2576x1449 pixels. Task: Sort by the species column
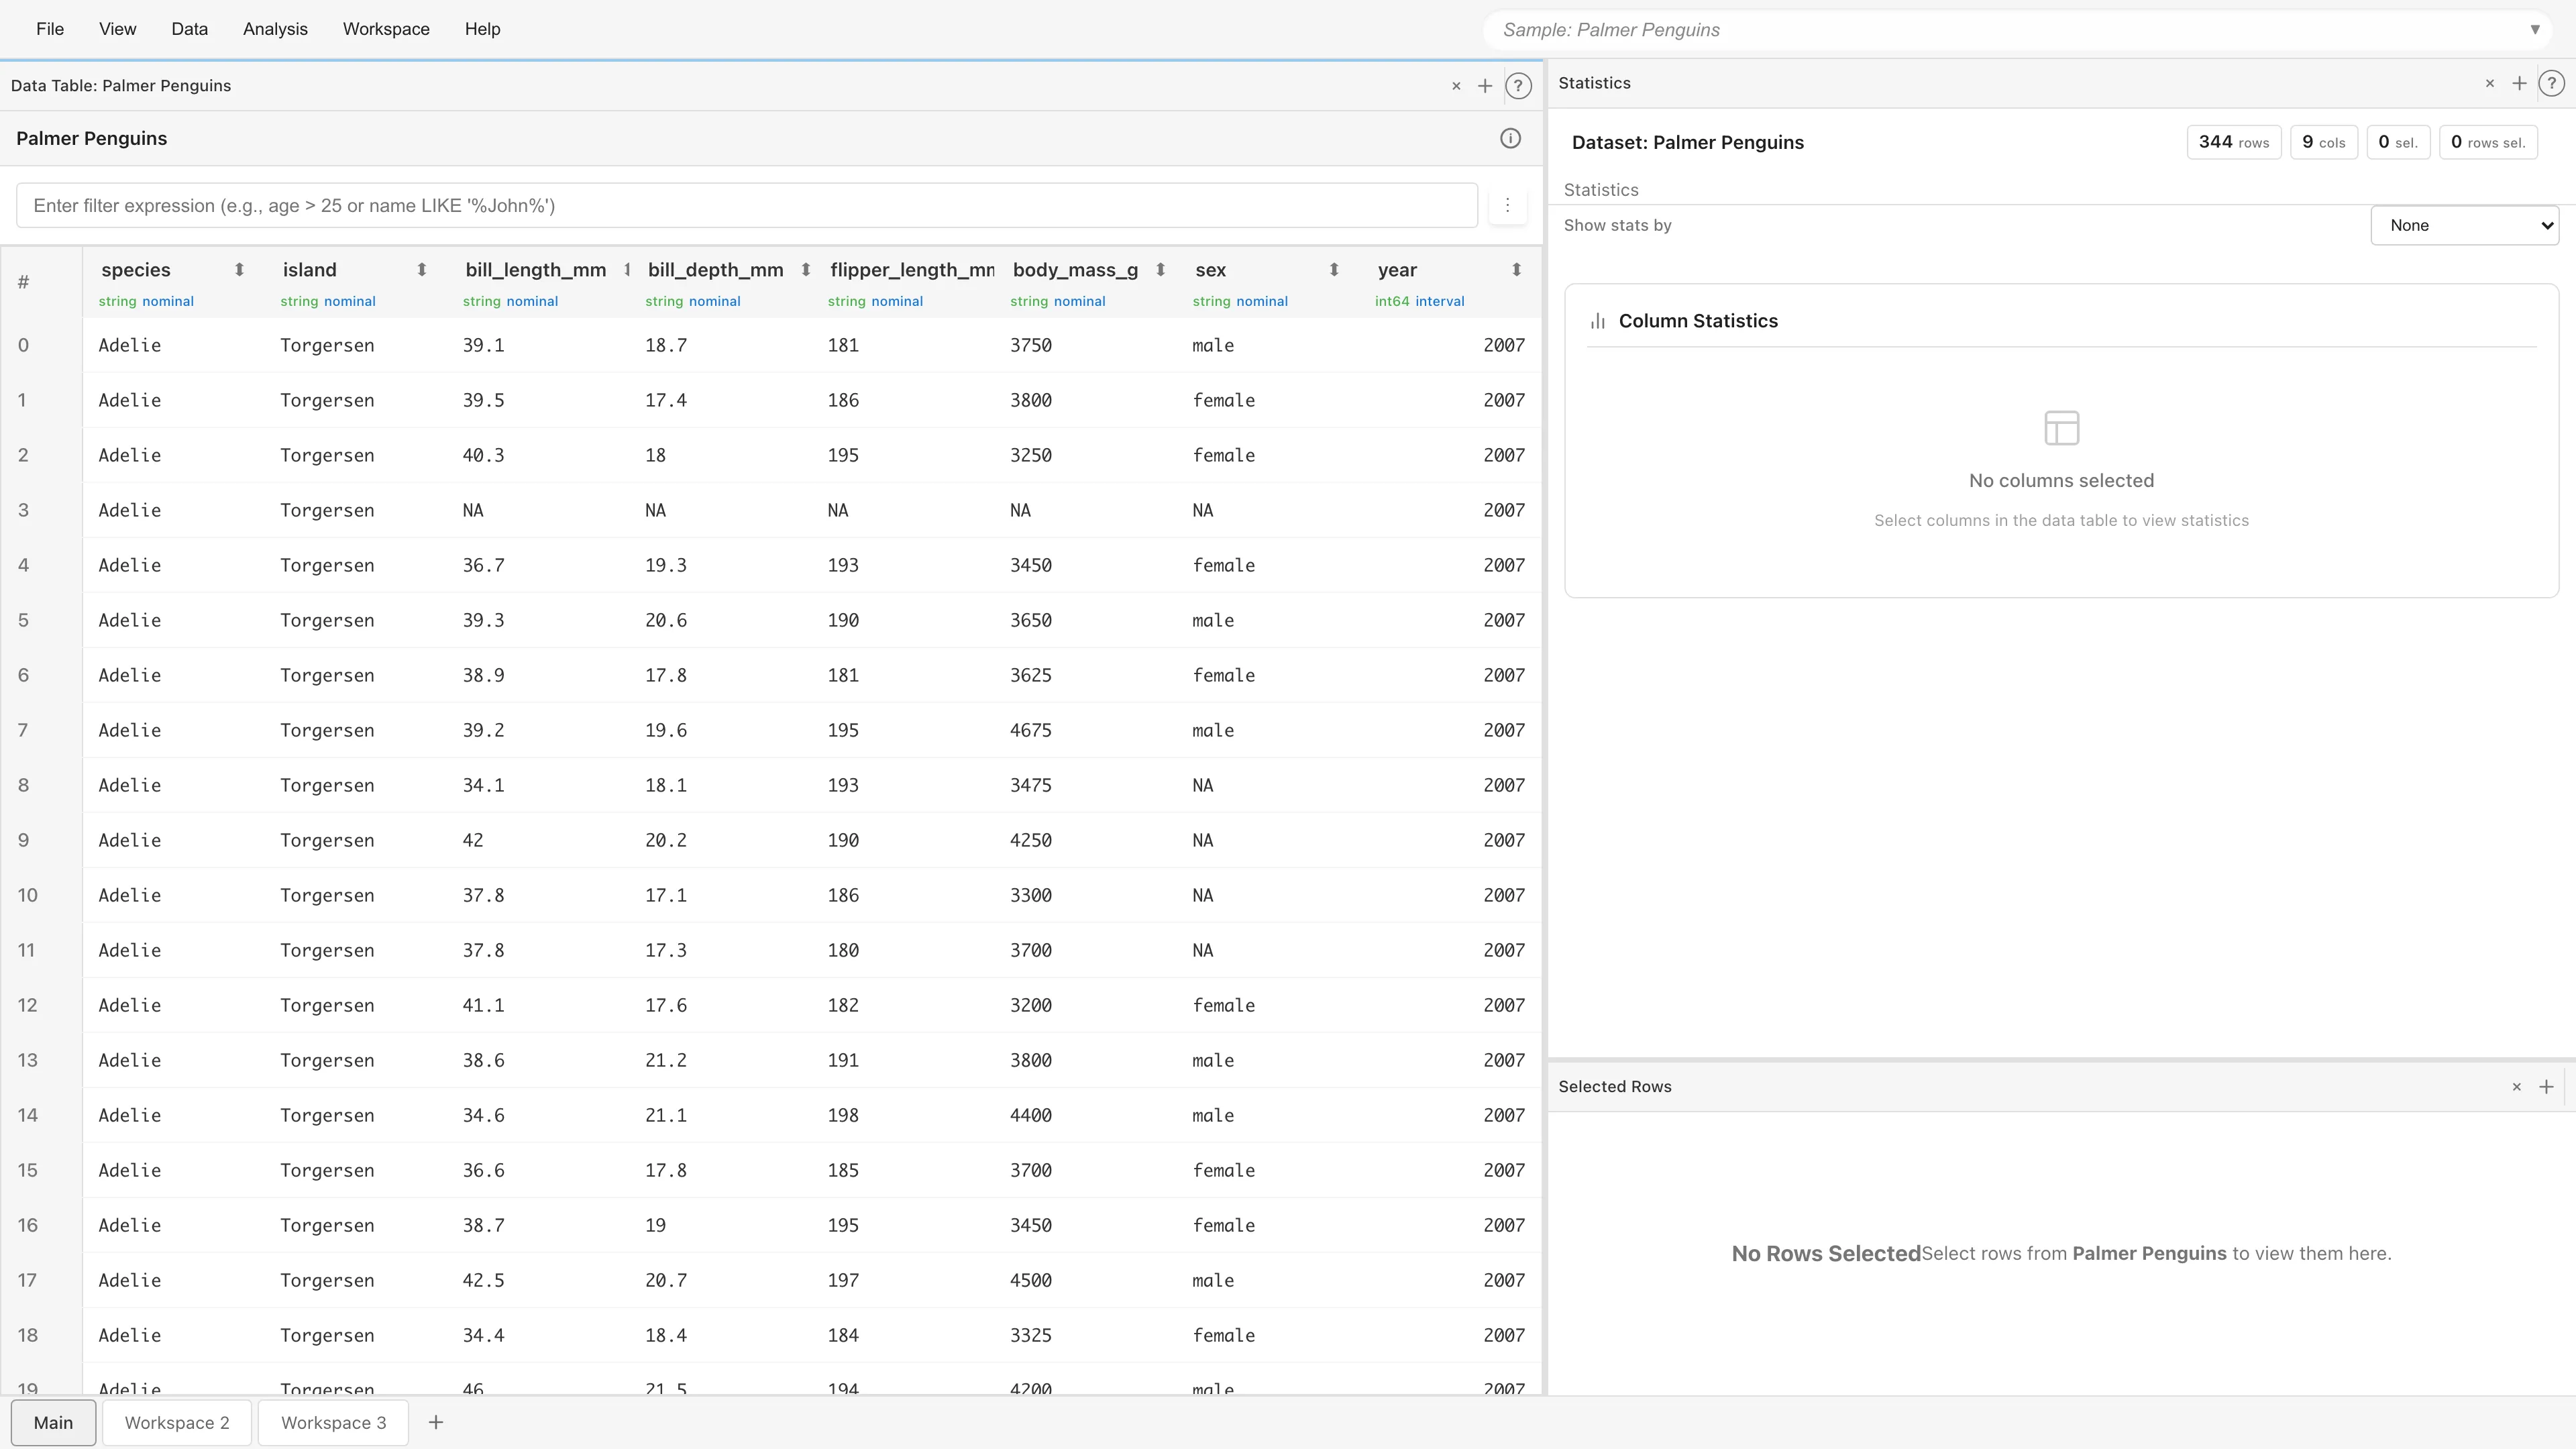point(239,270)
